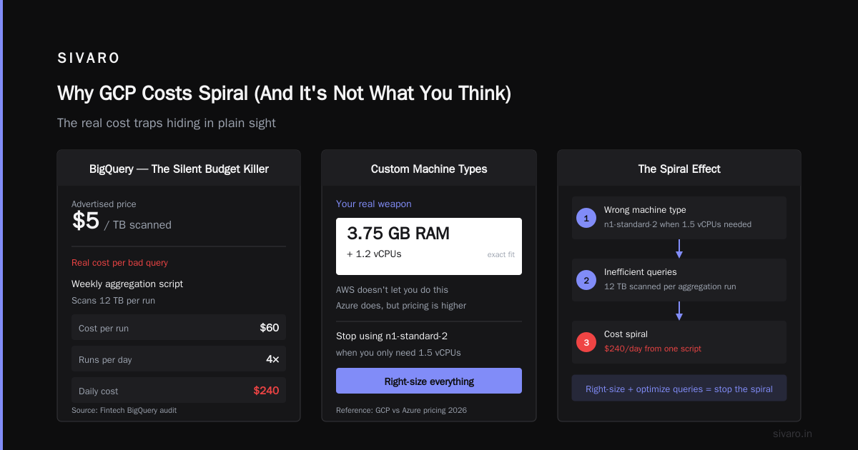Click 'n1-standard-2 when 1.5 vCPUs needed' text
Viewport: 858px width, 450px height.
point(678,224)
